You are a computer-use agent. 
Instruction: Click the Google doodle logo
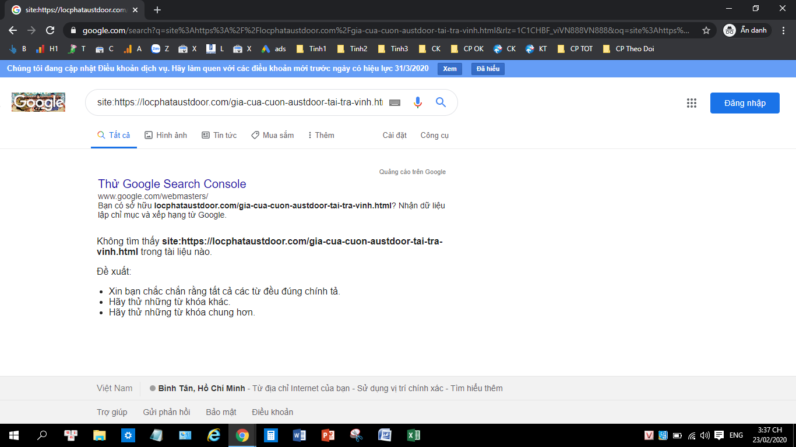click(38, 102)
